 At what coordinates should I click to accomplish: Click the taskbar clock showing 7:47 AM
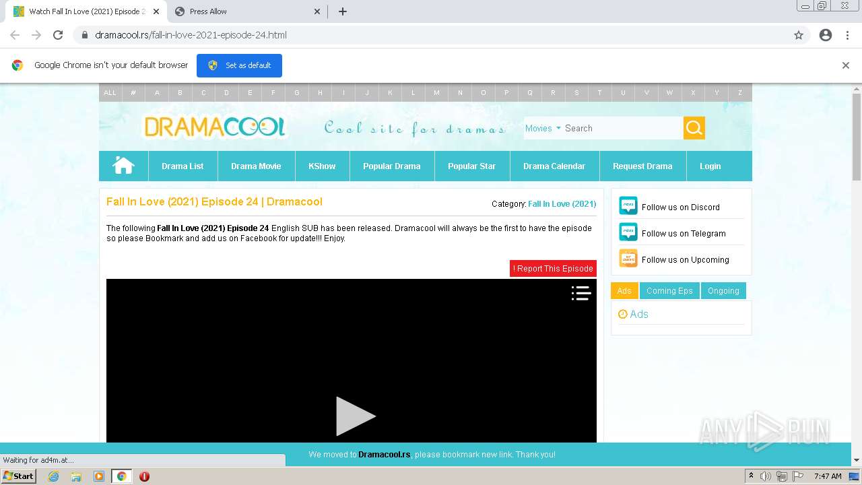click(828, 476)
